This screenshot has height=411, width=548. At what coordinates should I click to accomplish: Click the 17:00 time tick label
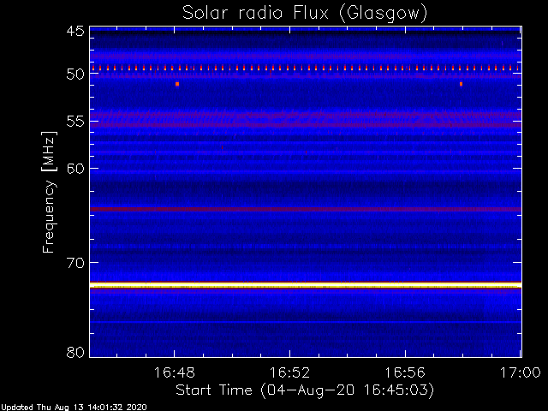(521, 373)
